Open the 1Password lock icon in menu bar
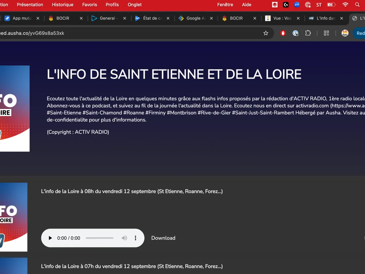This screenshot has height=274, width=365. click(308, 5)
